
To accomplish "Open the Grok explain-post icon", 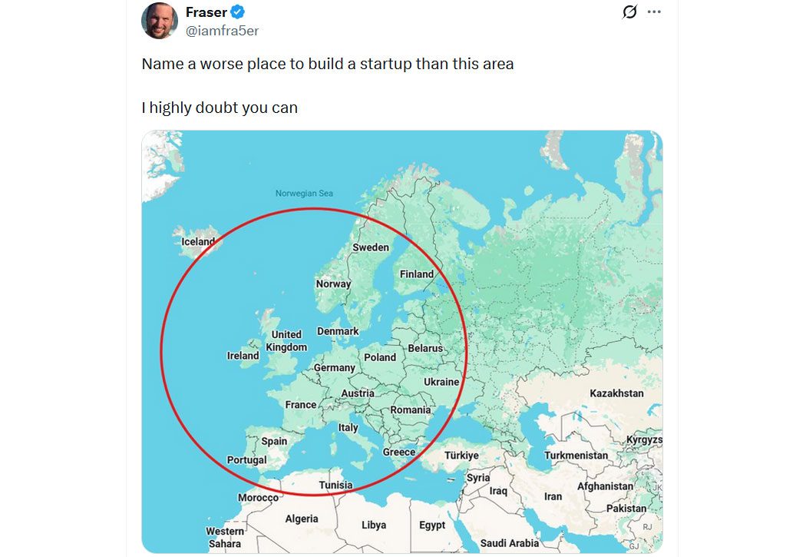I will point(629,12).
